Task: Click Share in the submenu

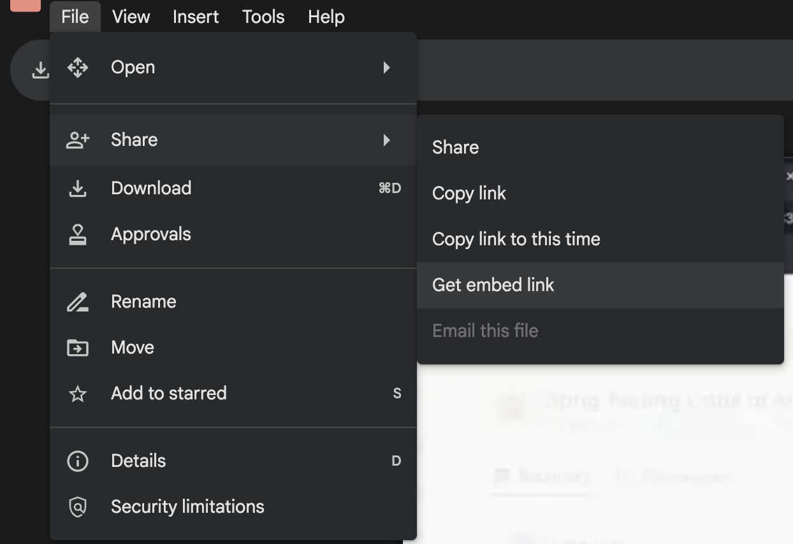Action: pos(600,148)
